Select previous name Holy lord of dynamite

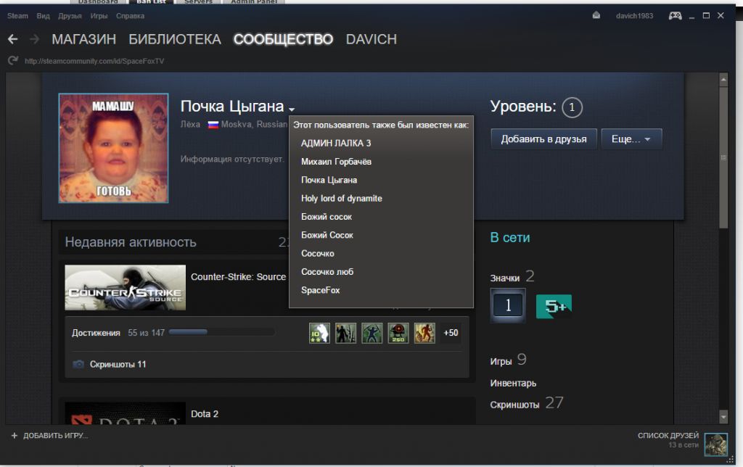click(x=341, y=199)
